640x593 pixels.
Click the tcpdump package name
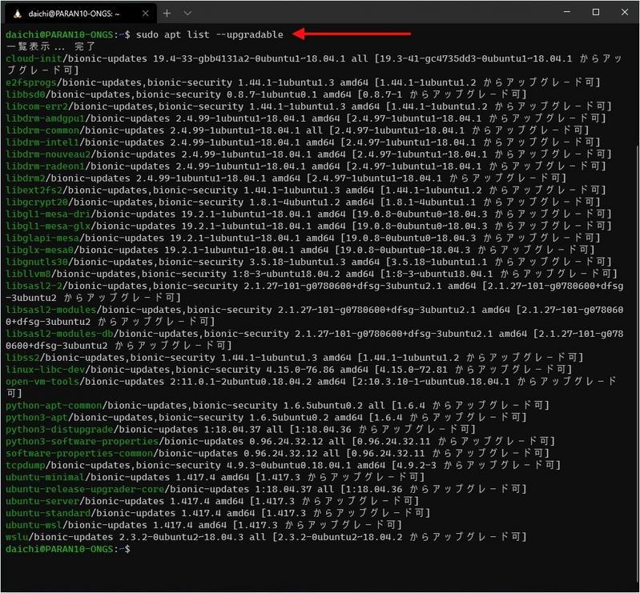pyautogui.click(x=26, y=465)
